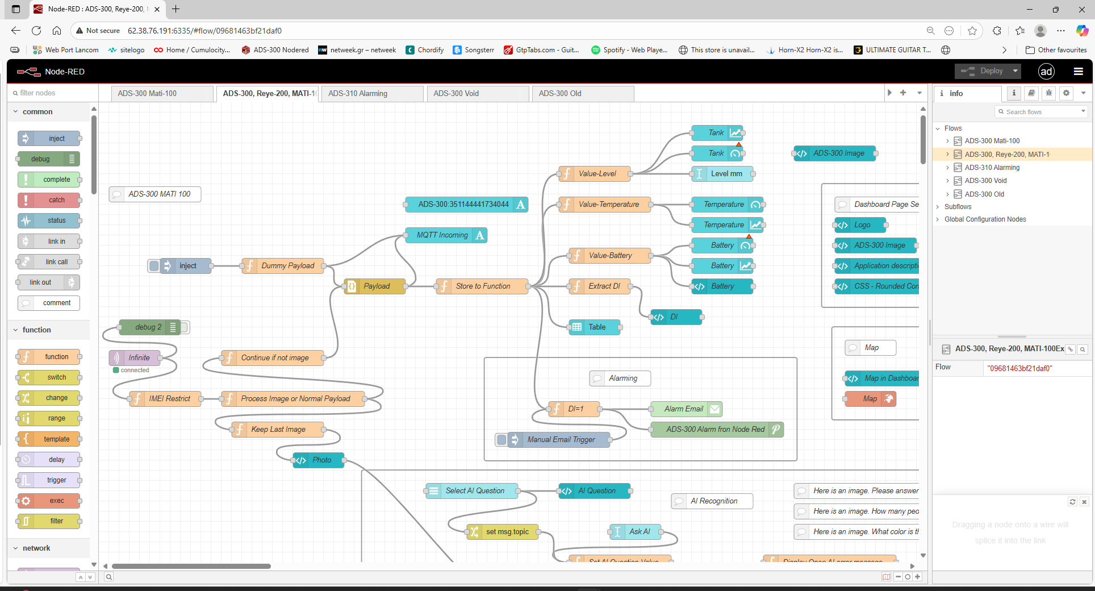The image size is (1095, 591).
Task: Close the tips box
Action: pyautogui.click(x=1084, y=502)
